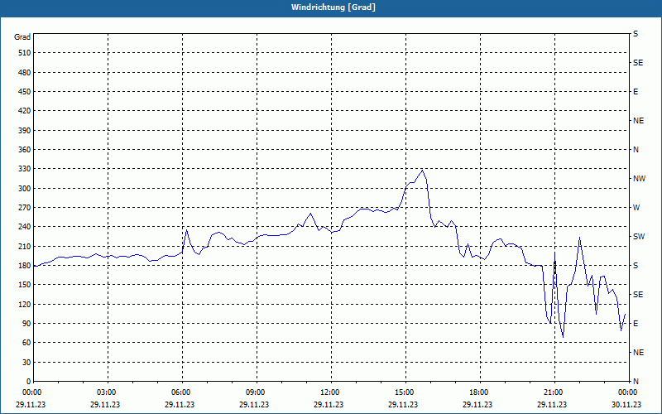Click the 420 y-axis value
Image resolution: width=662 pixels, height=414 pixels.
coord(25,111)
